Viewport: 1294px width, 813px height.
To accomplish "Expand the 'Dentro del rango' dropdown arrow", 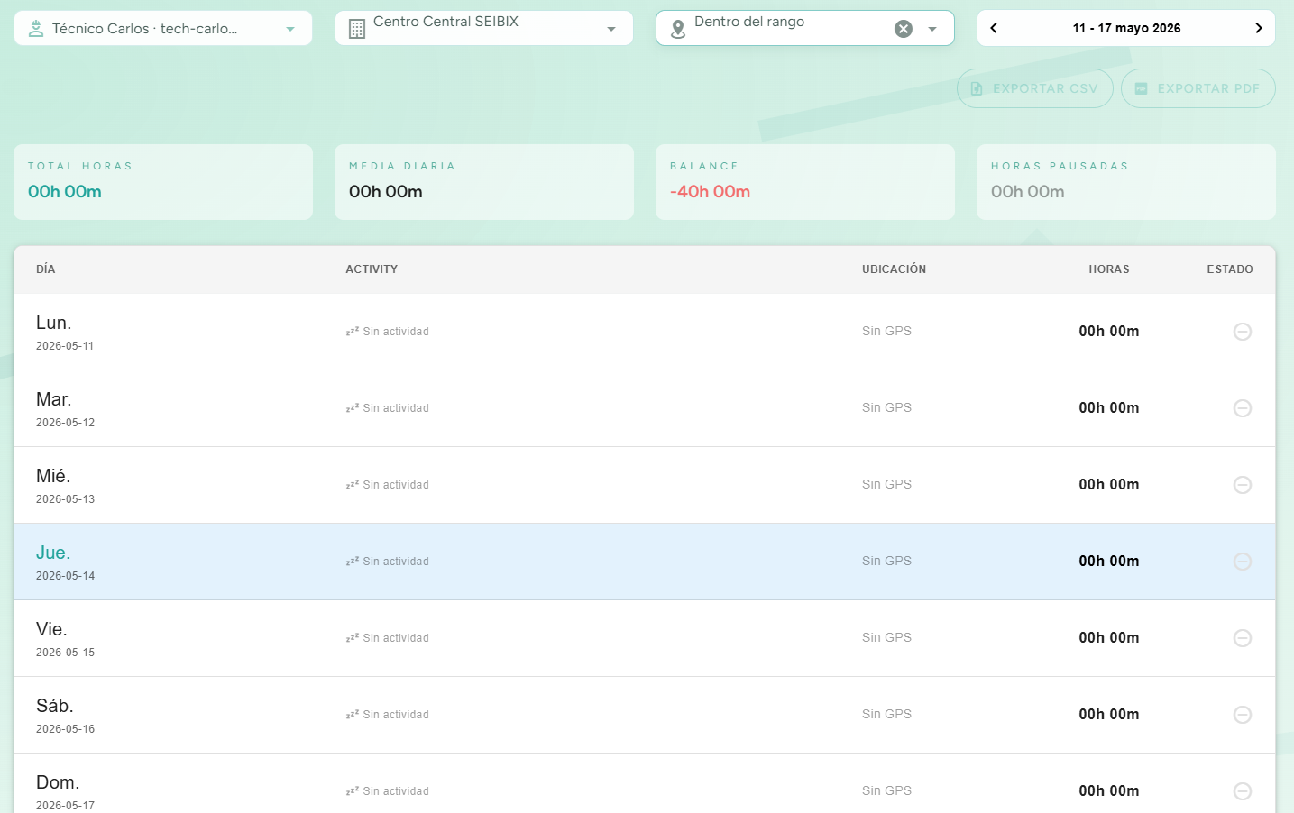I will click(932, 29).
